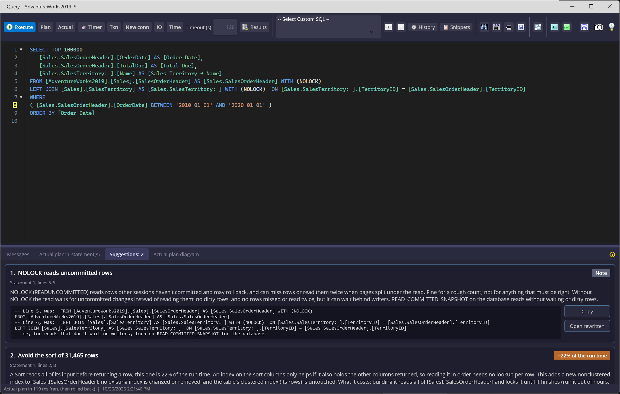The width and height of the screenshot is (620, 394).
Task: Click the camera screenshot icon
Action: pyautogui.click(x=599, y=27)
